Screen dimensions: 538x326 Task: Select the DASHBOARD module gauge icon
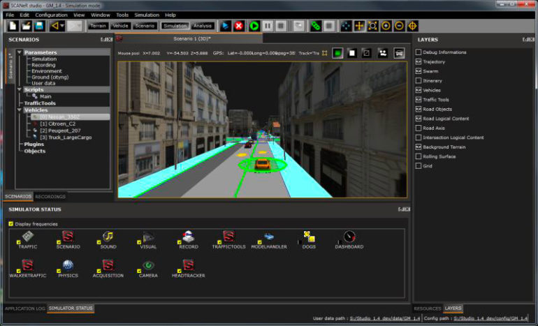(349, 237)
